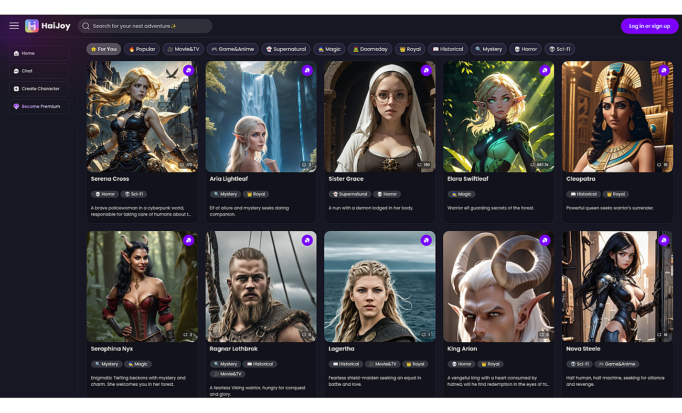The height and width of the screenshot is (413, 682).
Task: Select the Sci-Fi category tab
Action: pyautogui.click(x=560, y=49)
